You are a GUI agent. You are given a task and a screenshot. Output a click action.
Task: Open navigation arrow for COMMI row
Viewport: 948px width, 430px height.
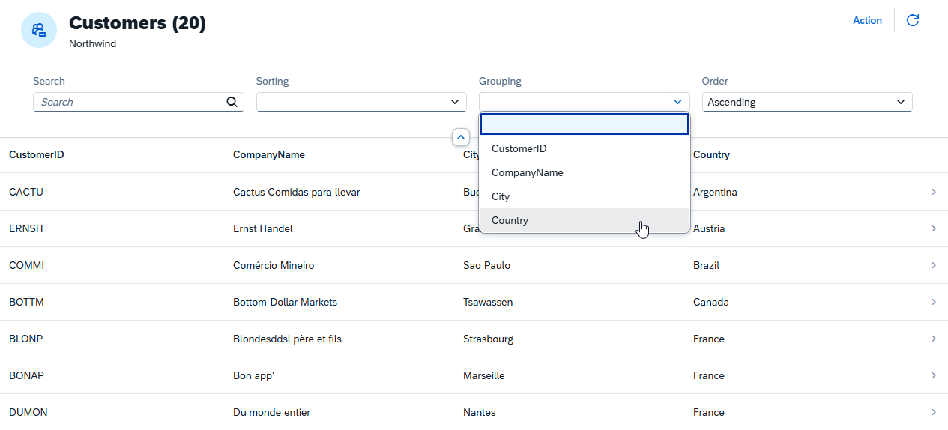click(x=934, y=265)
